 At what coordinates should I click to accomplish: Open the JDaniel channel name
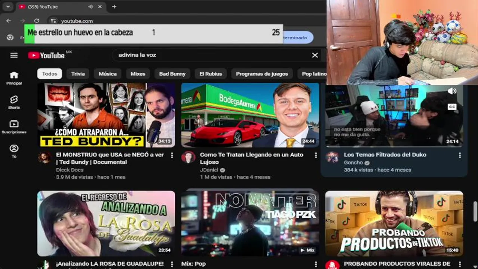(209, 170)
